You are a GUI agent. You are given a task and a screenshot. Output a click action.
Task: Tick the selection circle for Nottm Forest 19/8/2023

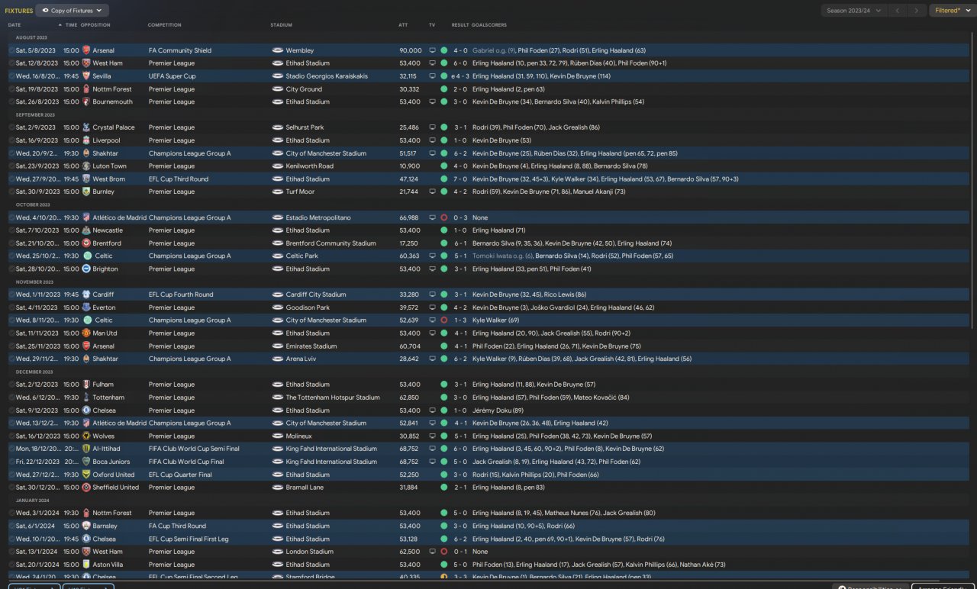(11, 89)
